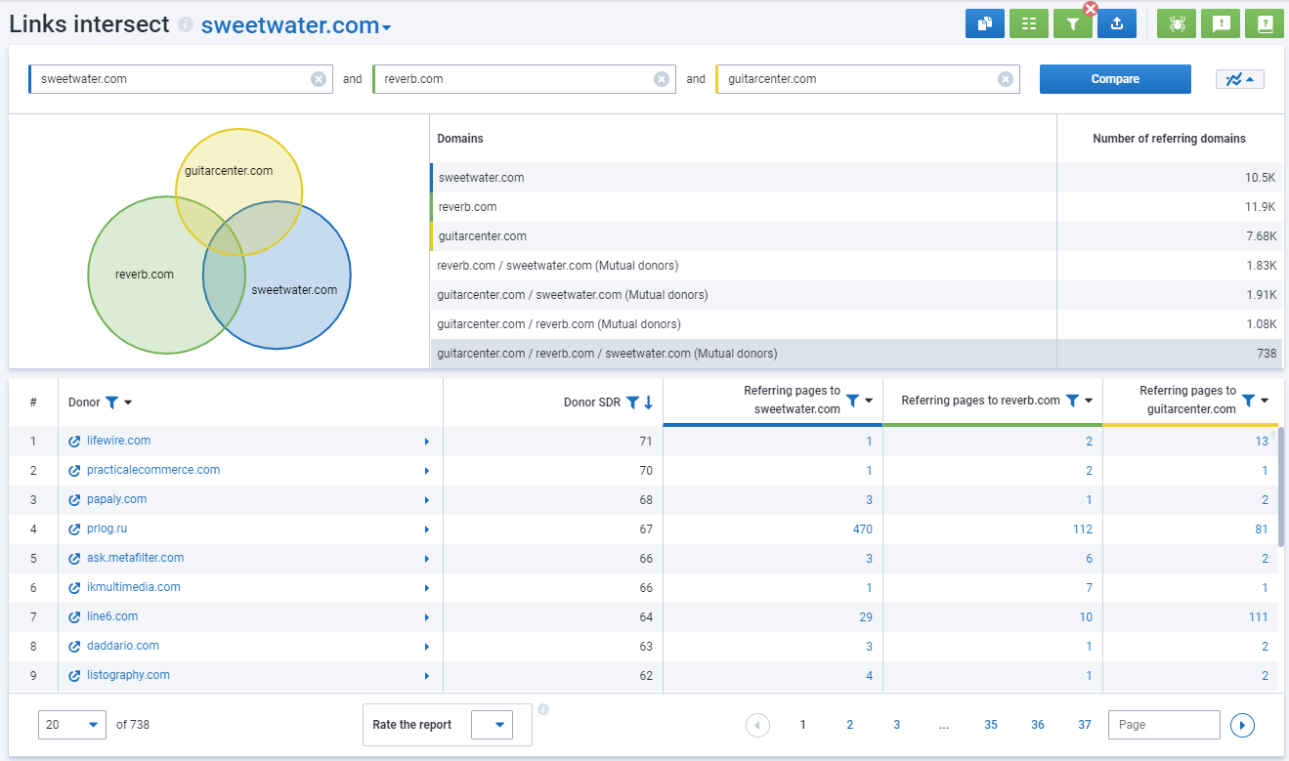1289x761 pixels.
Task: Open external link icon for daddario.com
Action: pyautogui.click(x=75, y=647)
